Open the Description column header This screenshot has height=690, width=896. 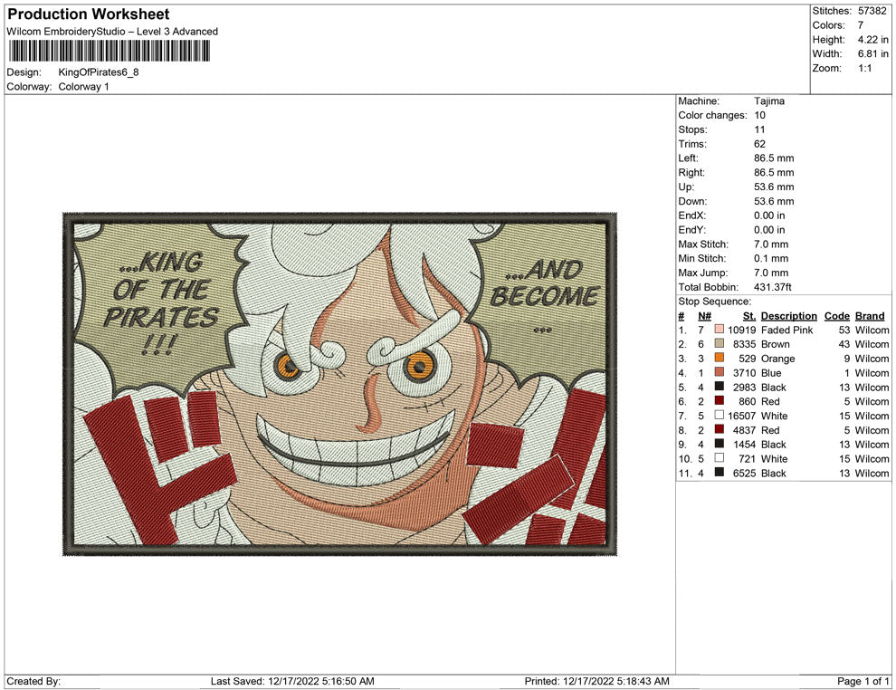tap(789, 315)
